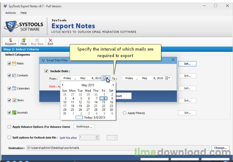
Task: Select May 20 in the calendar
Action: tap(88, 106)
